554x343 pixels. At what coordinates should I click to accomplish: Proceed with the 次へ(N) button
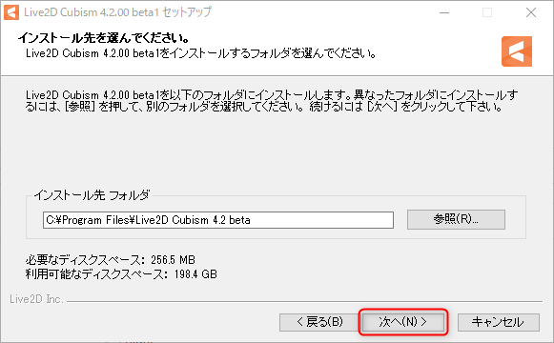pos(403,322)
